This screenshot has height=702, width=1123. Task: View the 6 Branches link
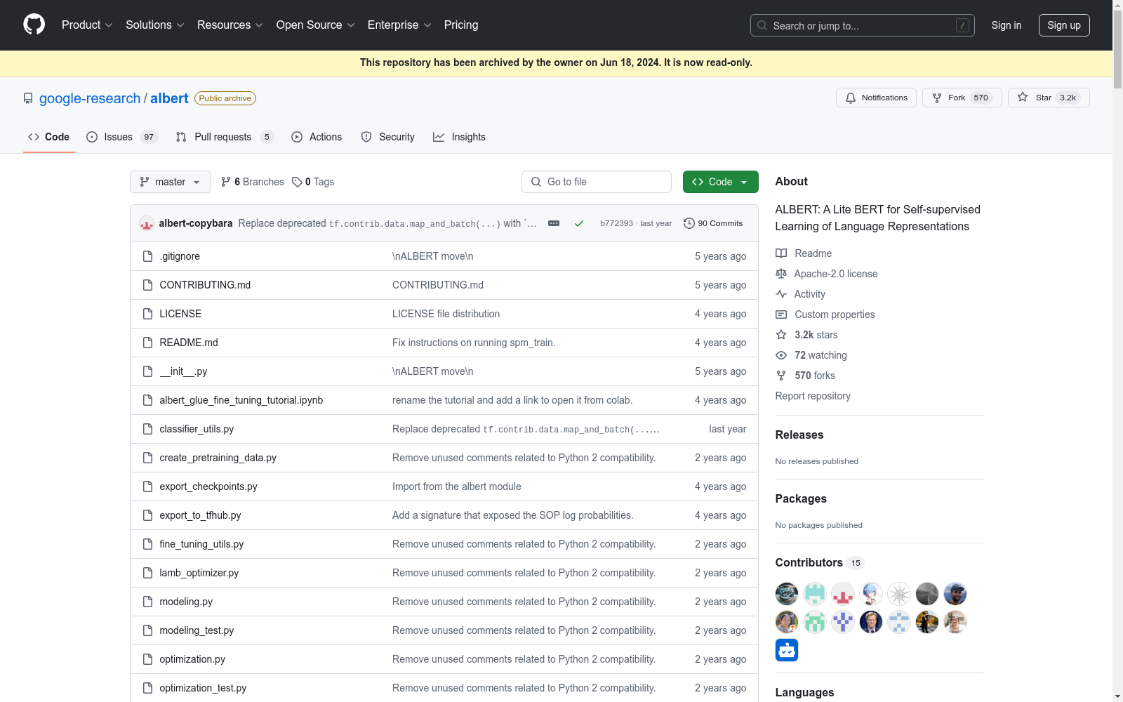click(253, 182)
